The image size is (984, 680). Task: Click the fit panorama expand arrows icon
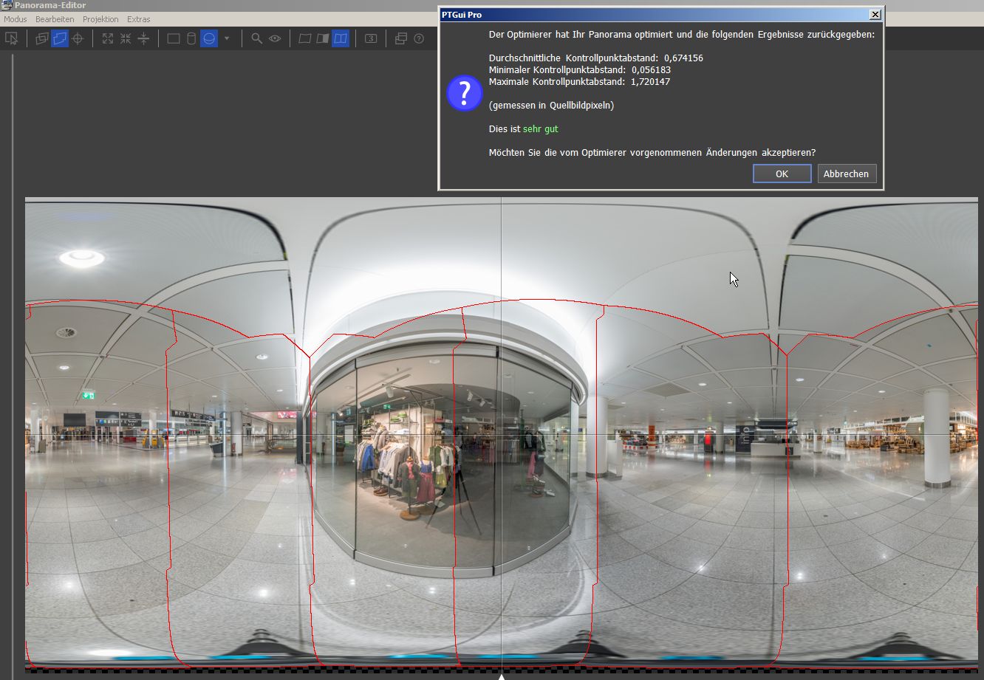(x=108, y=38)
